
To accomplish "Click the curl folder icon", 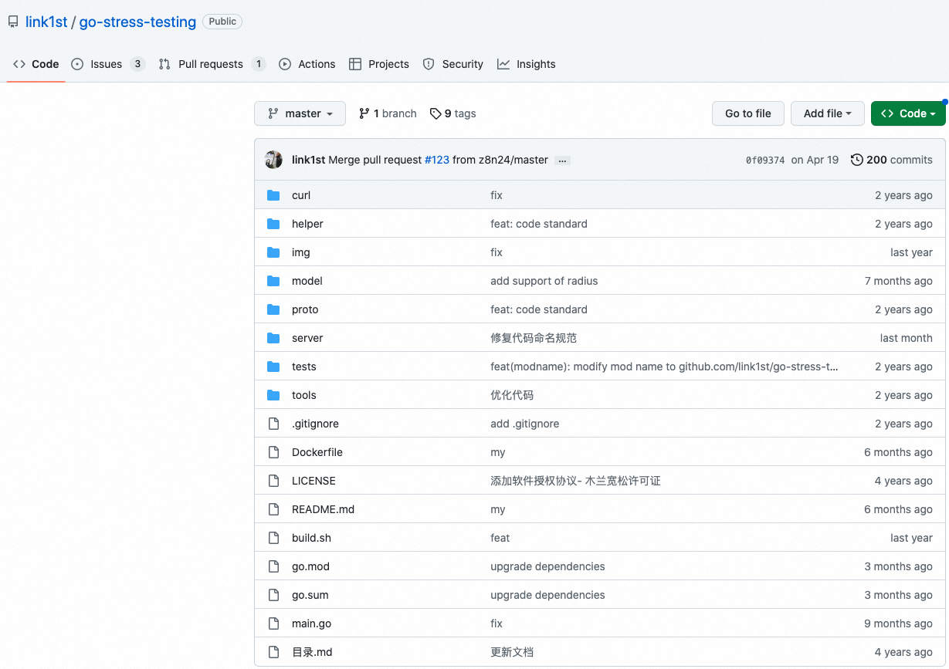I will pyautogui.click(x=273, y=195).
